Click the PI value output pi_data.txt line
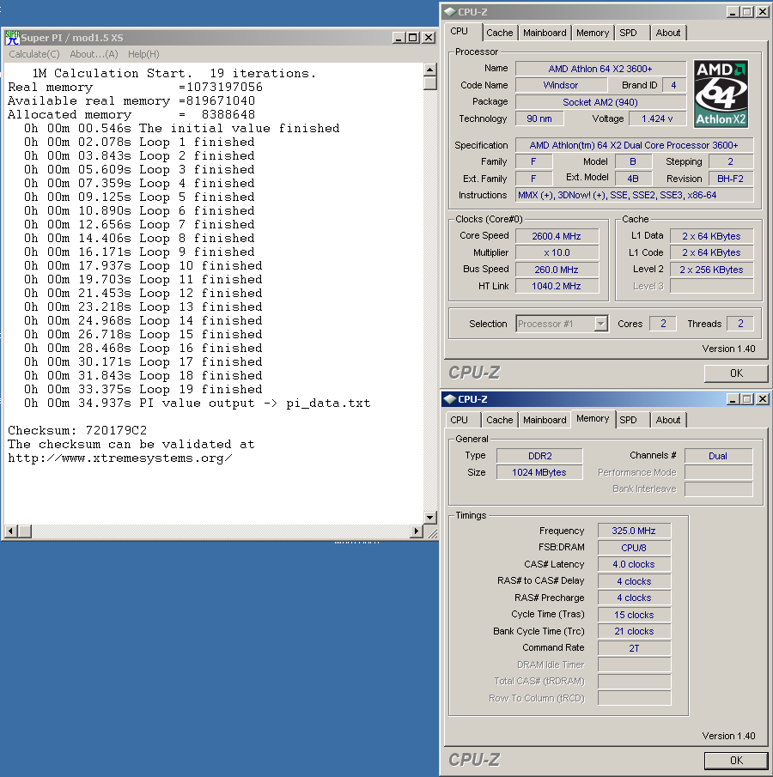 198,403
